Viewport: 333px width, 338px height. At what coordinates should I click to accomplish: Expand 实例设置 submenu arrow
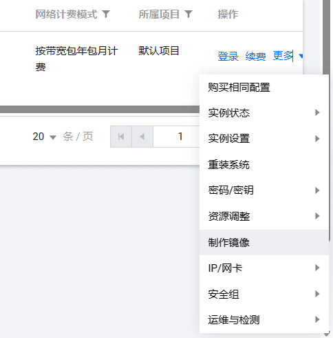[317, 139]
